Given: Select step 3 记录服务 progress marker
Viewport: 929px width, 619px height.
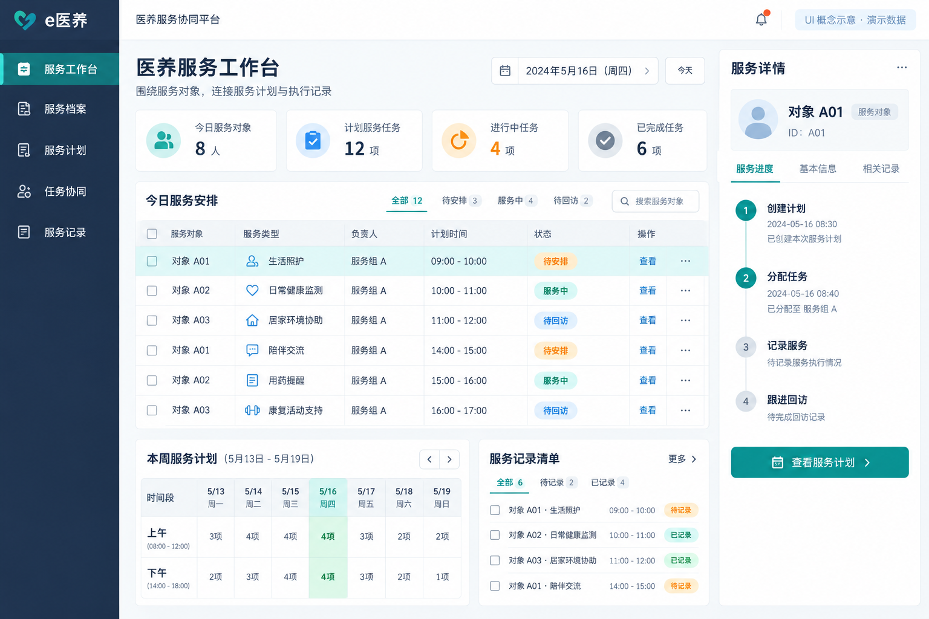Looking at the screenshot, I should tap(746, 347).
